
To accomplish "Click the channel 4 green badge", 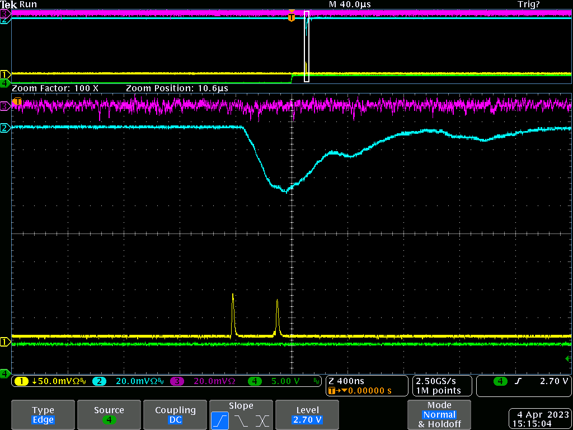I will point(255,381).
